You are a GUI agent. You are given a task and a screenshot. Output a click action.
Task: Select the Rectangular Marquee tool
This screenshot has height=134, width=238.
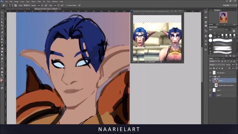pos(2,16)
